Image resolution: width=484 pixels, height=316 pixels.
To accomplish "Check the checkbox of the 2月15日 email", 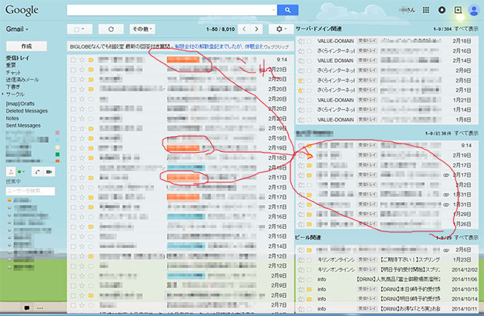I will tap(73, 237).
